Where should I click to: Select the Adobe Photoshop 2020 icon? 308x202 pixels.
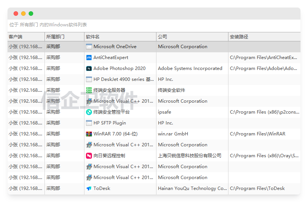click(x=89, y=68)
